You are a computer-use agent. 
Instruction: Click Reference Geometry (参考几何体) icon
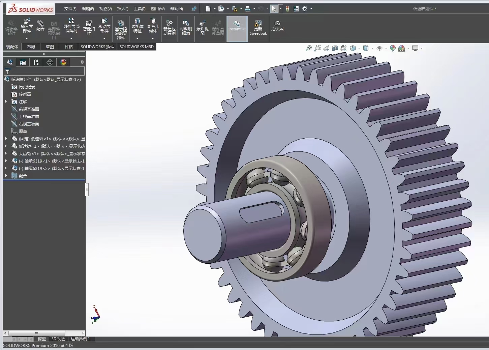(153, 26)
